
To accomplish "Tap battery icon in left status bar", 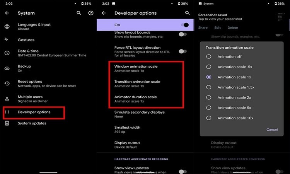I will (x=82, y=3).
